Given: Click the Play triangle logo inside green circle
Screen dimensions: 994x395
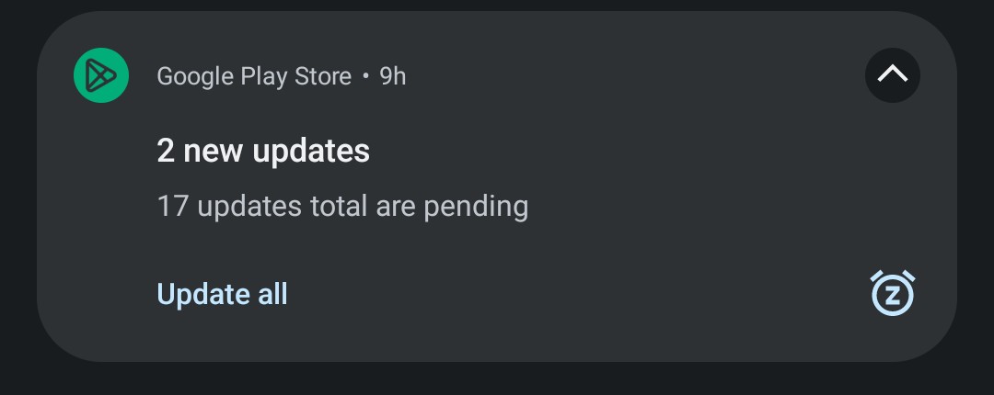Looking at the screenshot, I should pyautogui.click(x=101, y=75).
